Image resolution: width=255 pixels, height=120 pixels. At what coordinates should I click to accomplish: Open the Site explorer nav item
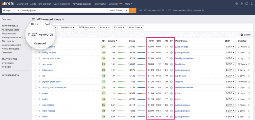(45, 4)
